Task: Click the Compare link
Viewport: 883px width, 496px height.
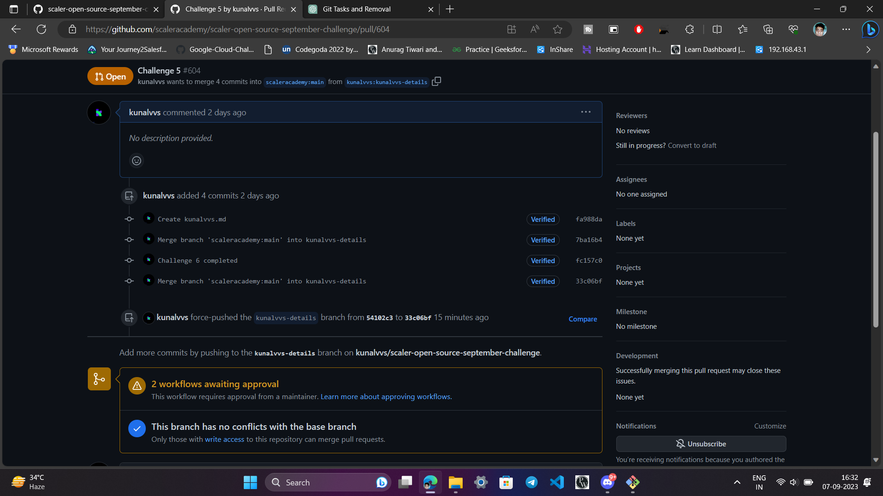Action: [x=583, y=319]
